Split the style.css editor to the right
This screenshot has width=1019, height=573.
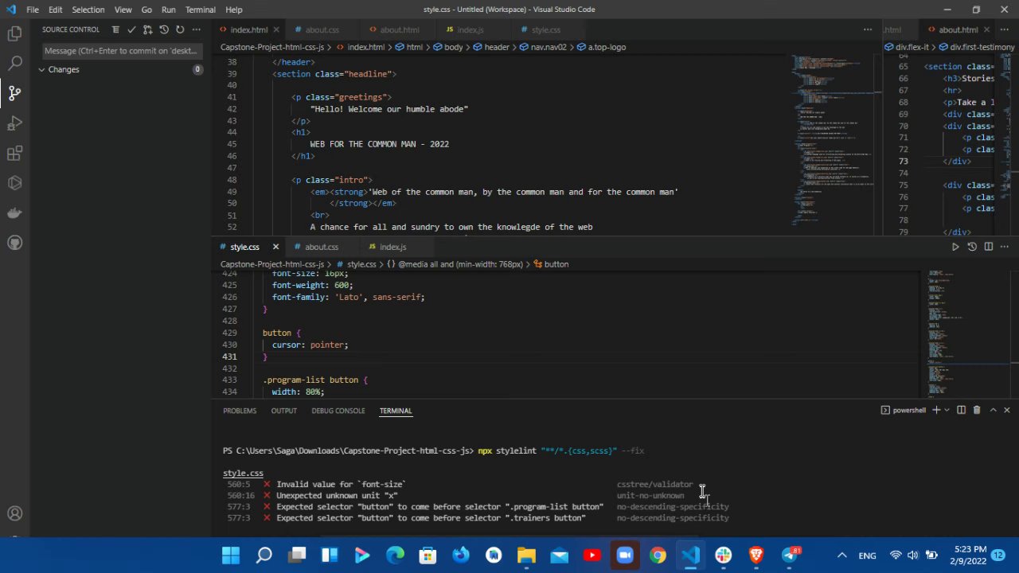click(x=989, y=247)
